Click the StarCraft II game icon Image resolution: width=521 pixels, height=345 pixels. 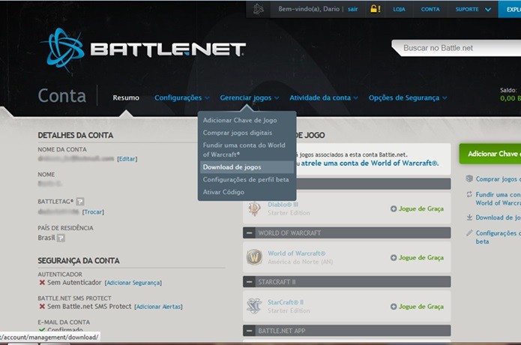pyautogui.click(x=255, y=306)
